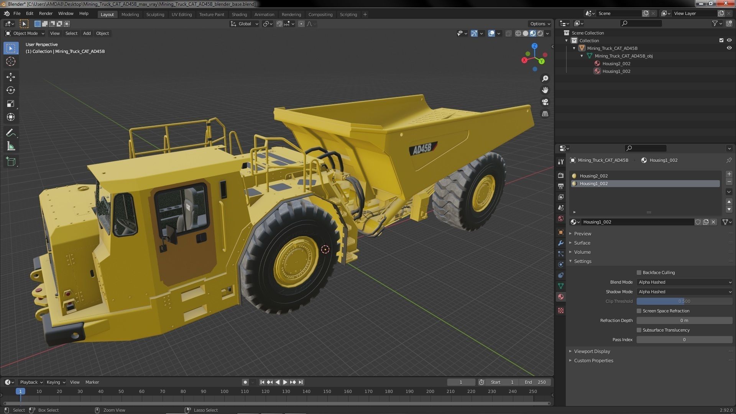Switch perspective/orthographic grid icon
736x414 pixels.
pos(545,114)
